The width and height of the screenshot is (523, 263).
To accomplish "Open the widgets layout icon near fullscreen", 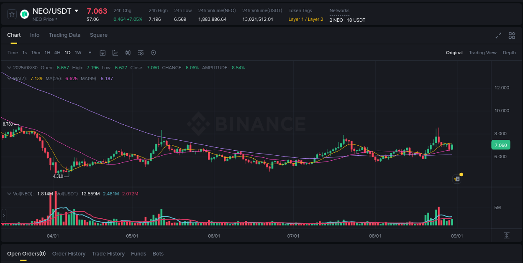I will tap(511, 35).
